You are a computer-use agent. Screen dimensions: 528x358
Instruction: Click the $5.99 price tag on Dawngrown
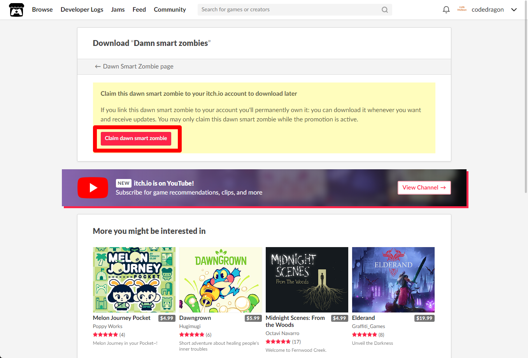point(253,318)
